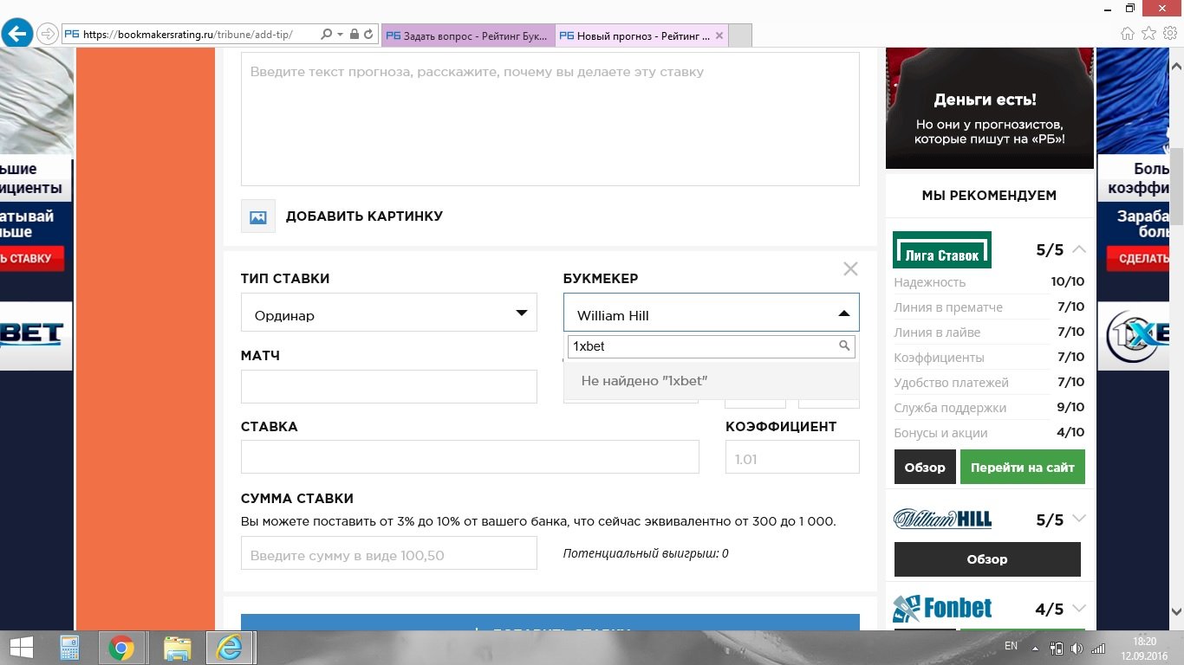
Task: Click the Windows Start button
Action: click(21, 648)
